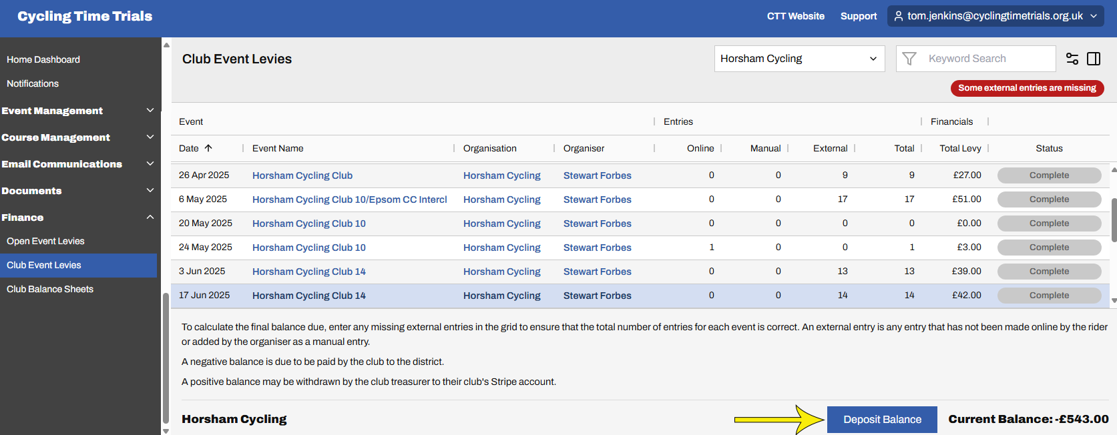Click the Deposit Balance button

click(x=882, y=419)
